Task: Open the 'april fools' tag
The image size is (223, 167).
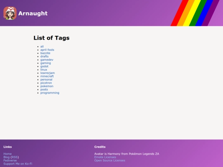Action: click(47, 50)
